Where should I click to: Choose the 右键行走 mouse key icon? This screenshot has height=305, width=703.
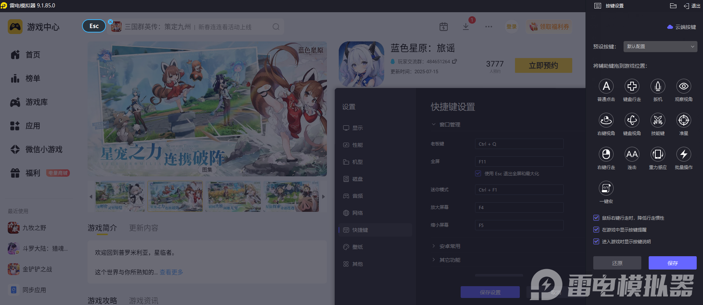606,154
